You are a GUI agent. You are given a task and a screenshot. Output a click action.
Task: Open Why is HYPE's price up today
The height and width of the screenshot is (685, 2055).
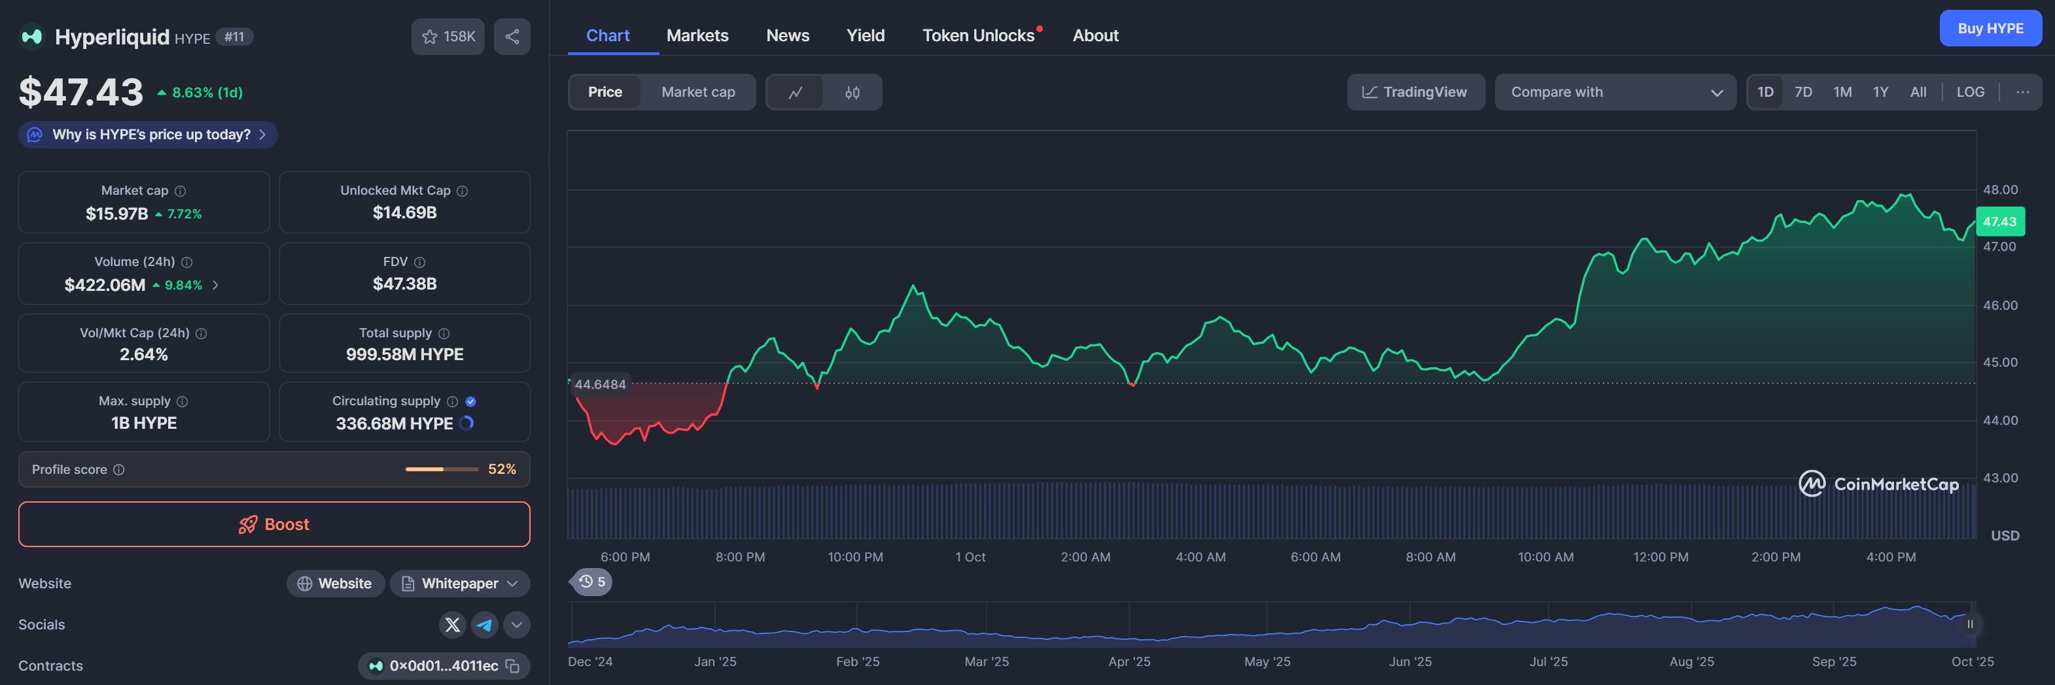tap(149, 135)
